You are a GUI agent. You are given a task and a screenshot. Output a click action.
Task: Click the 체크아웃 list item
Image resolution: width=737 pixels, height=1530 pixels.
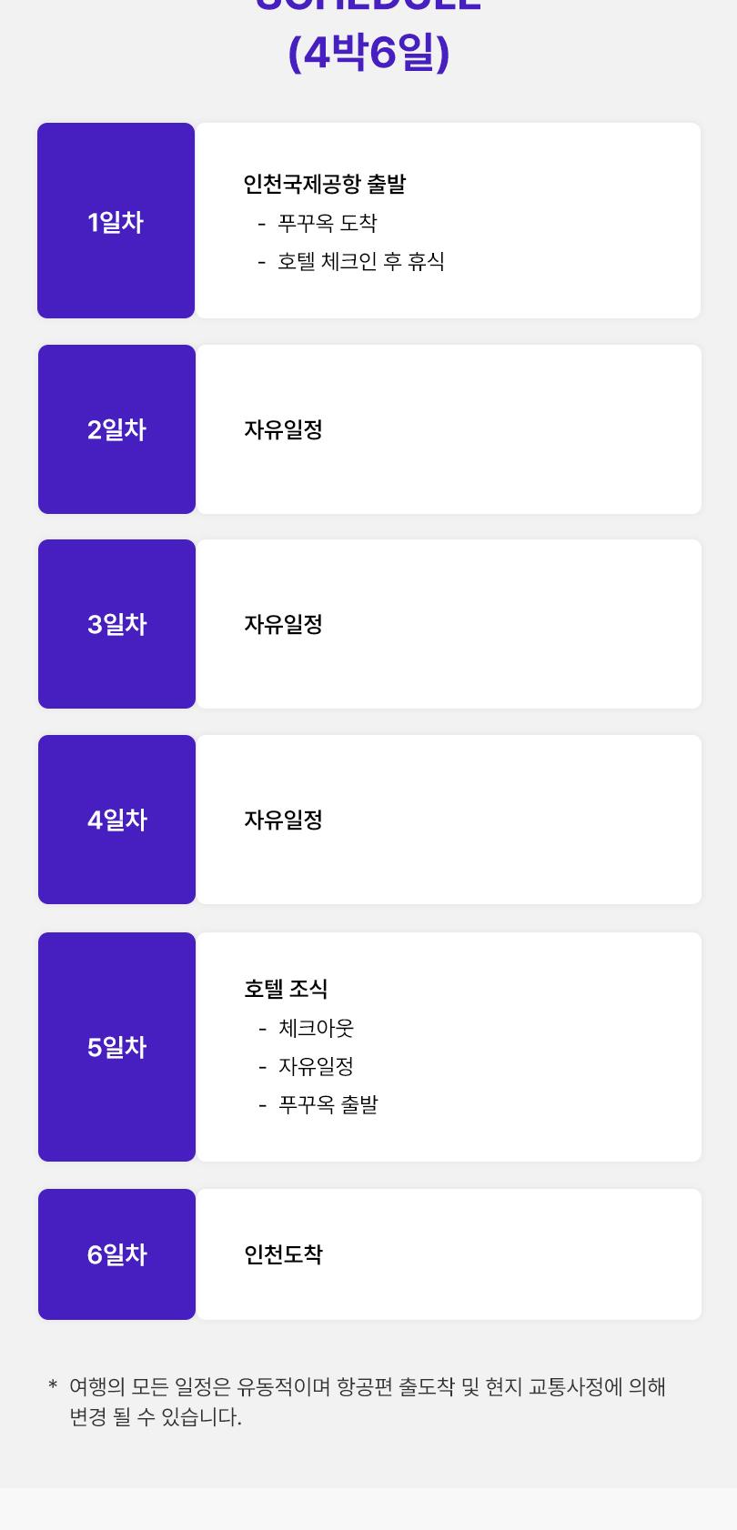(316, 1028)
